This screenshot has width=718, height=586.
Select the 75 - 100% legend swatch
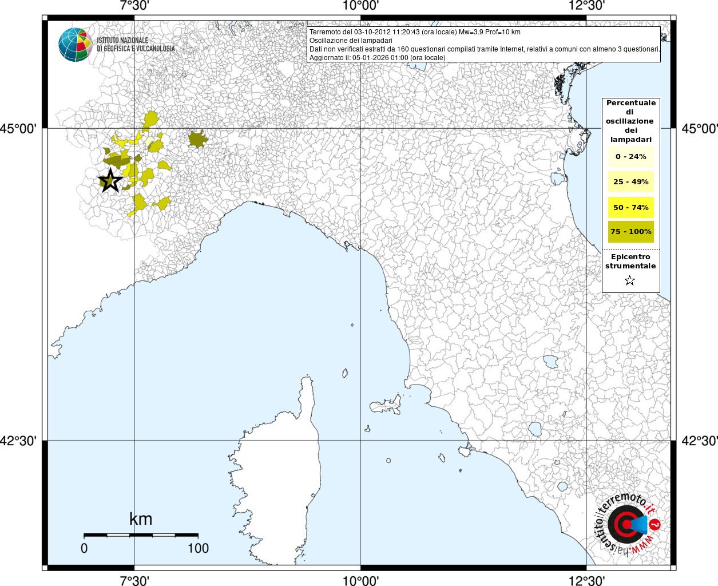630,232
